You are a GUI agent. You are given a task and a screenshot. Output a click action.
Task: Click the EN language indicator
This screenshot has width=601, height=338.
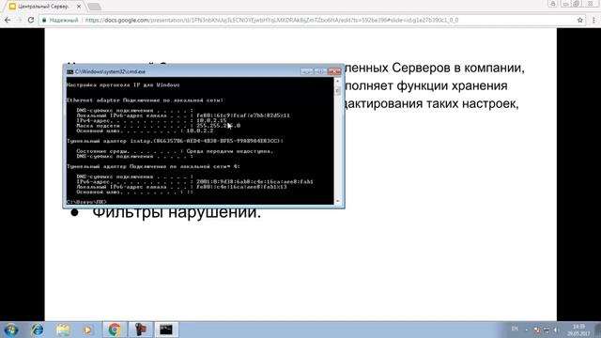point(515,329)
